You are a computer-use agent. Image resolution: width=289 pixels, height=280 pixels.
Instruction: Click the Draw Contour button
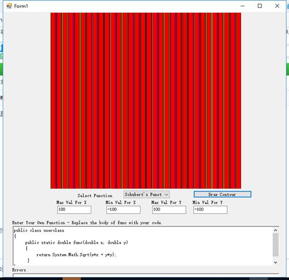[x=223, y=195]
